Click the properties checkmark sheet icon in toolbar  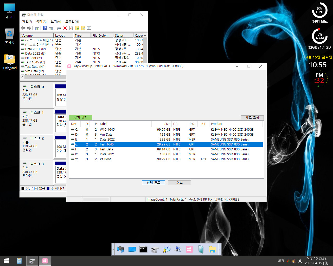tap(71, 28)
